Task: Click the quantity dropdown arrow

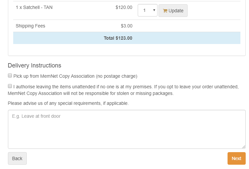Action: tap(154, 10)
